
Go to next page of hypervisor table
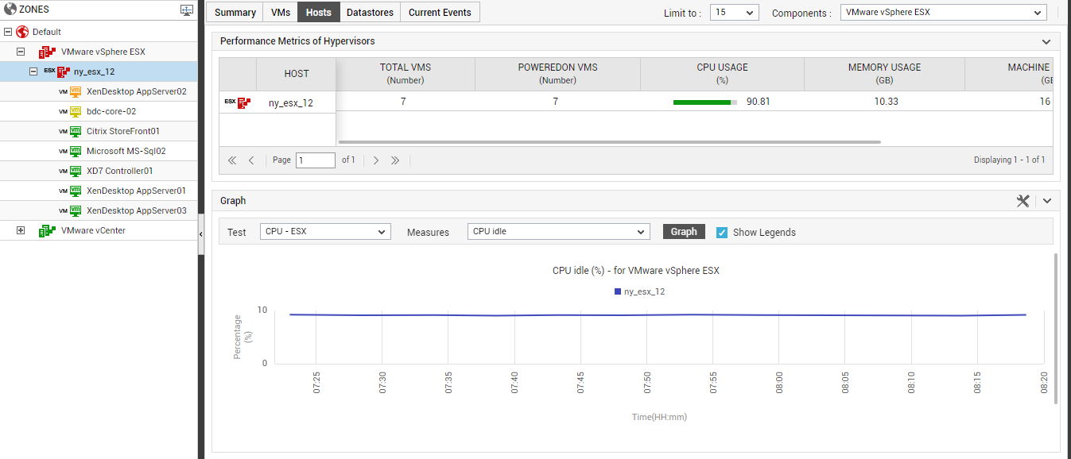(x=376, y=160)
